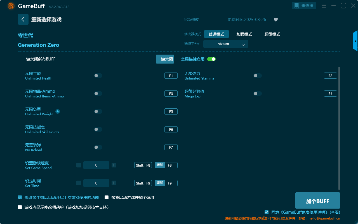
Task: Click the 未连接 connection button
Action: tap(304, 6)
